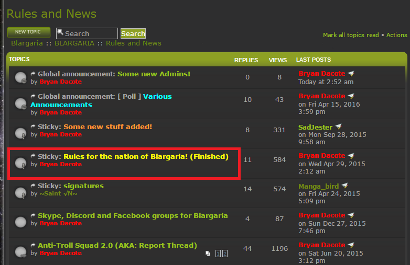Screen dimensions: 410x265
Task: Open the BLARGARIA category breadcrumb
Action: click(x=74, y=43)
